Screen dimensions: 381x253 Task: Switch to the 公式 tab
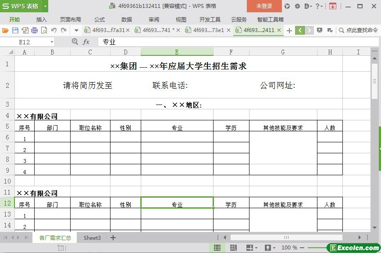[x=100, y=19]
